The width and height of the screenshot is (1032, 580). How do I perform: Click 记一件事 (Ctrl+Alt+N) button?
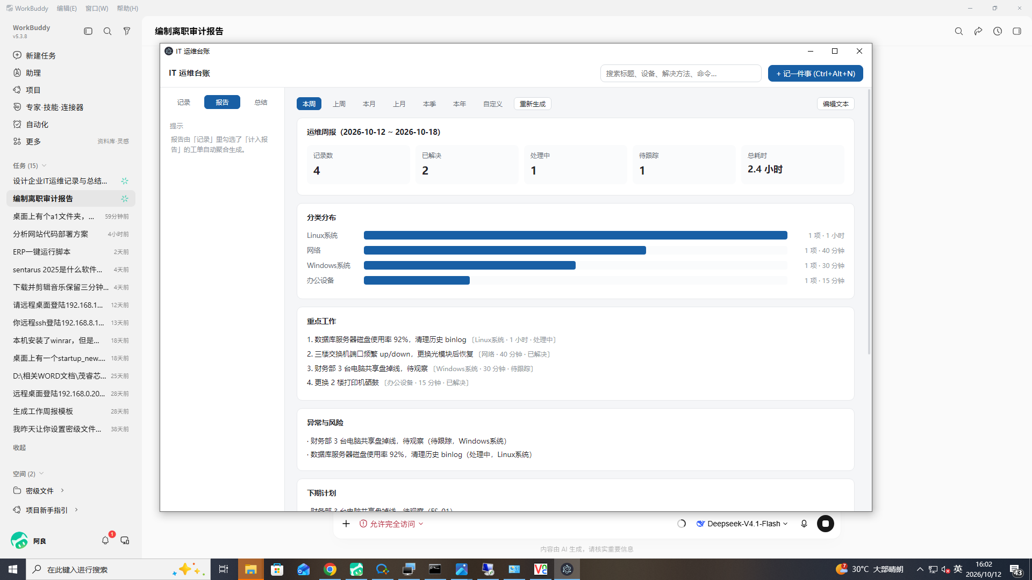815,74
